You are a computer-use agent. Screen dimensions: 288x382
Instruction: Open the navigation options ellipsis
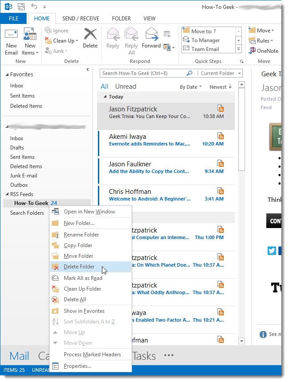[168, 355]
